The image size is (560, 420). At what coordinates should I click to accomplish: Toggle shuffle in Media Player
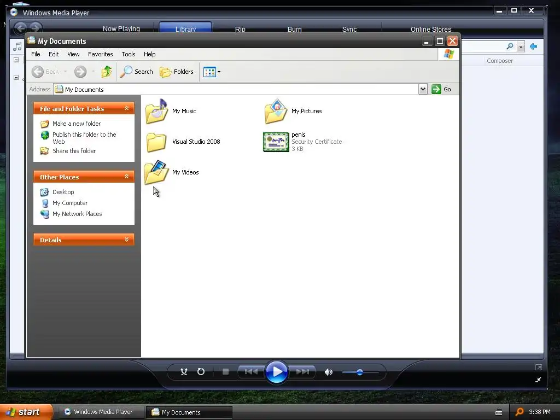pyautogui.click(x=184, y=372)
